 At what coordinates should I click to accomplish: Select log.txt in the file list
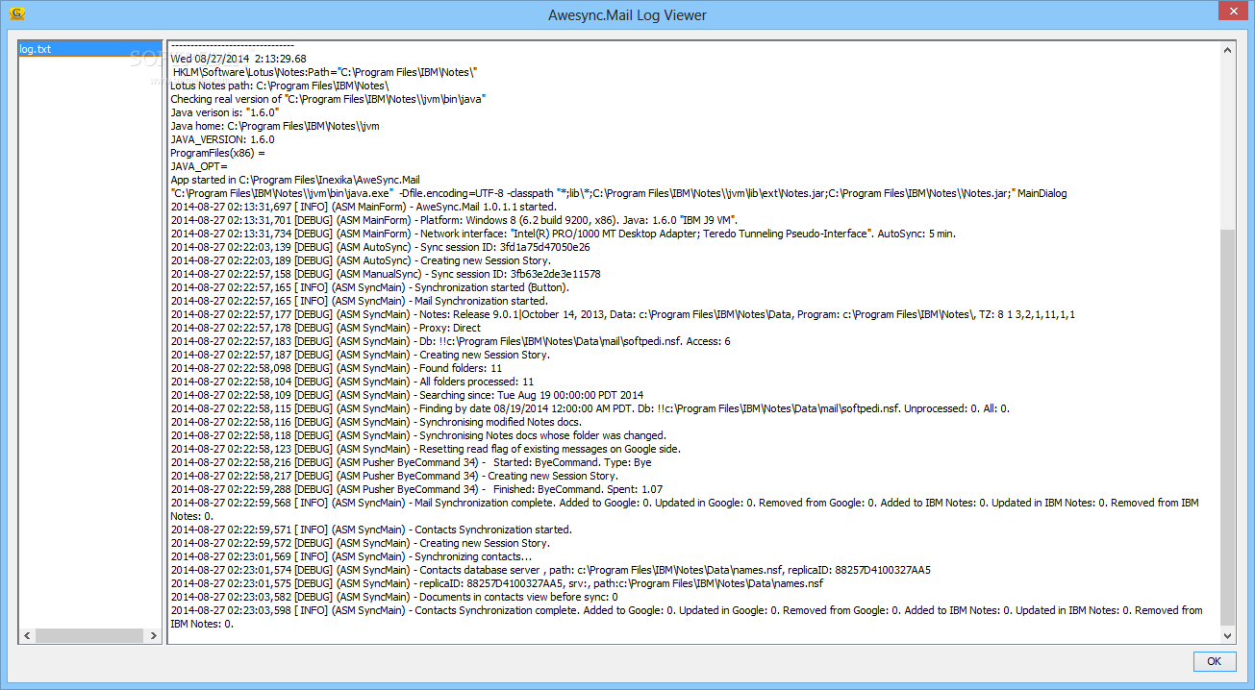tap(90, 49)
